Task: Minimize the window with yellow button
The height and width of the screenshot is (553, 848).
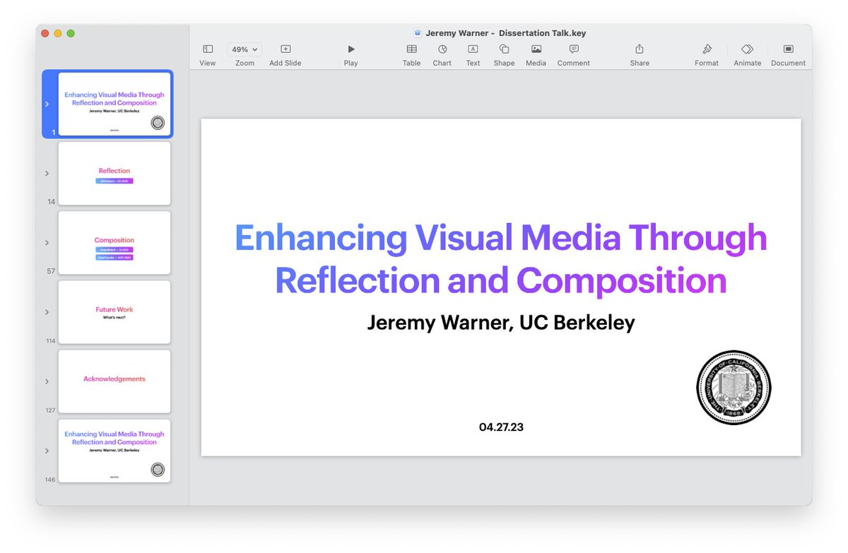Action: tap(58, 33)
